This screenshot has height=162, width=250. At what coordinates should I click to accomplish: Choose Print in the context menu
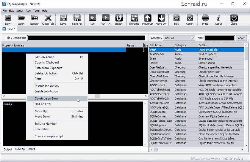point(57,79)
